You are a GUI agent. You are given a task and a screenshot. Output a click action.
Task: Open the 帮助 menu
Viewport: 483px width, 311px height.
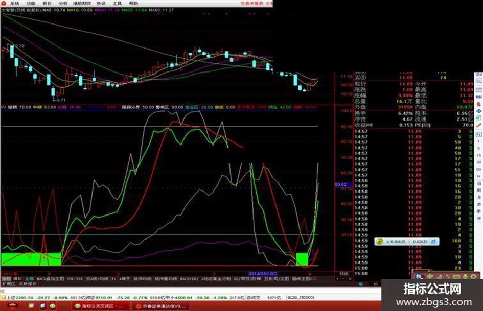click(x=133, y=4)
